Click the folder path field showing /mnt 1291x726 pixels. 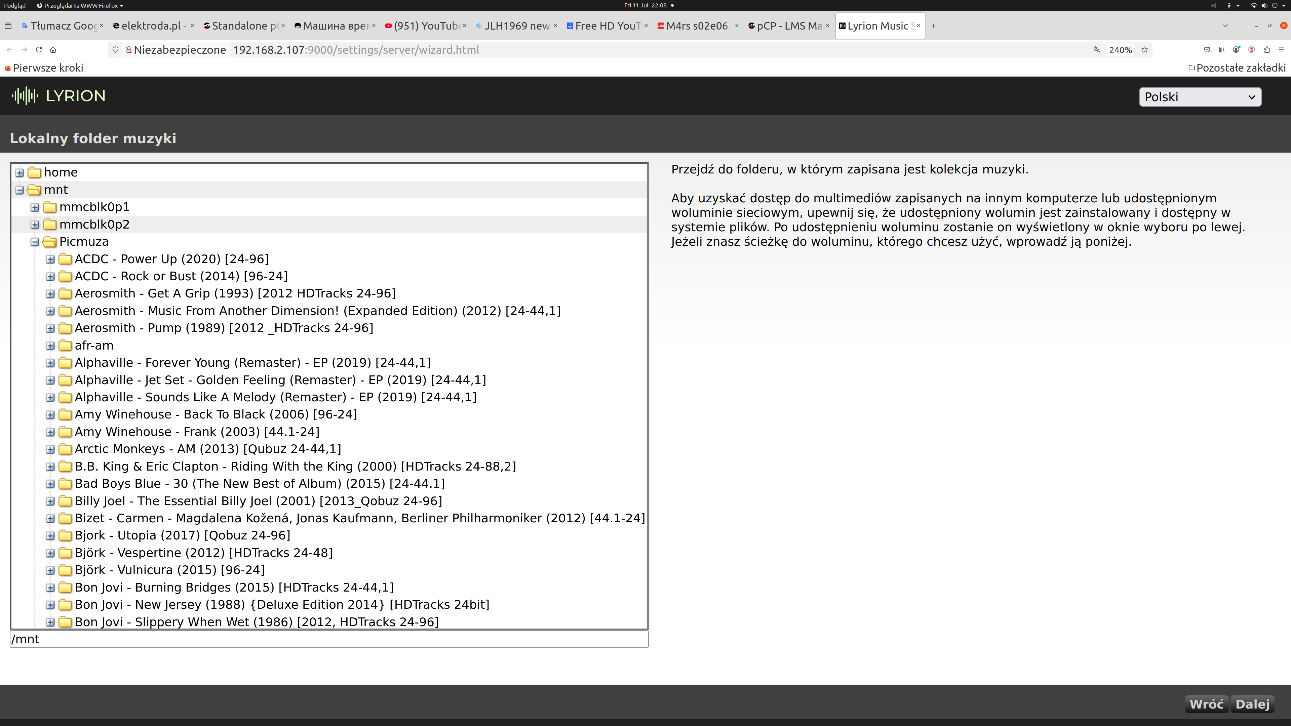pyautogui.click(x=329, y=639)
